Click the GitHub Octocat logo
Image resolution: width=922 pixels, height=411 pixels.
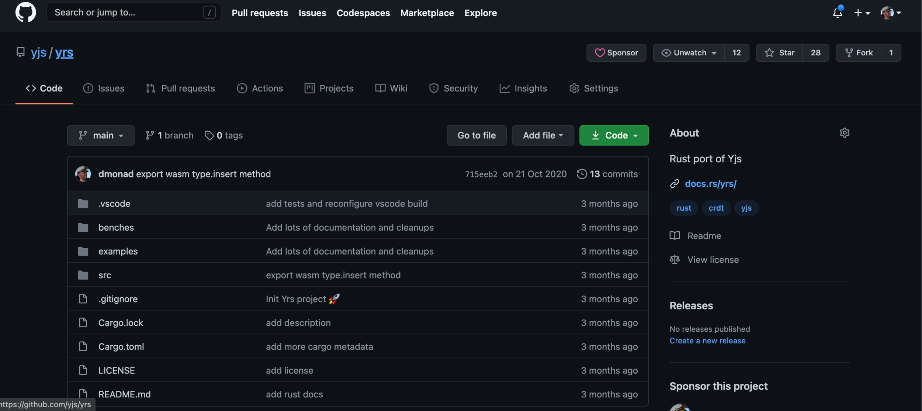[25, 12]
